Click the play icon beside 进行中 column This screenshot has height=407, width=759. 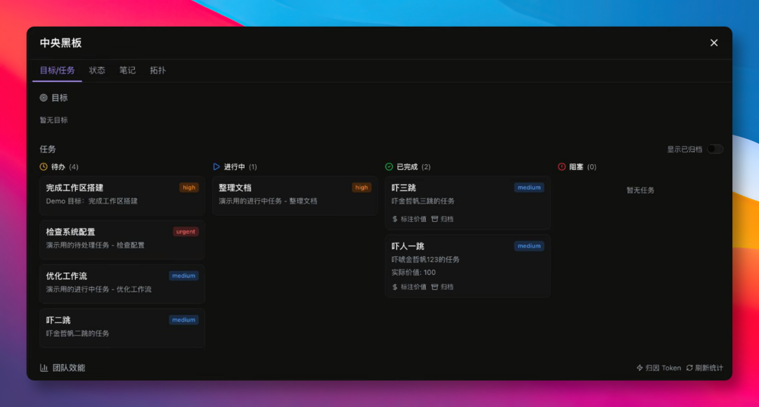tap(215, 166)
